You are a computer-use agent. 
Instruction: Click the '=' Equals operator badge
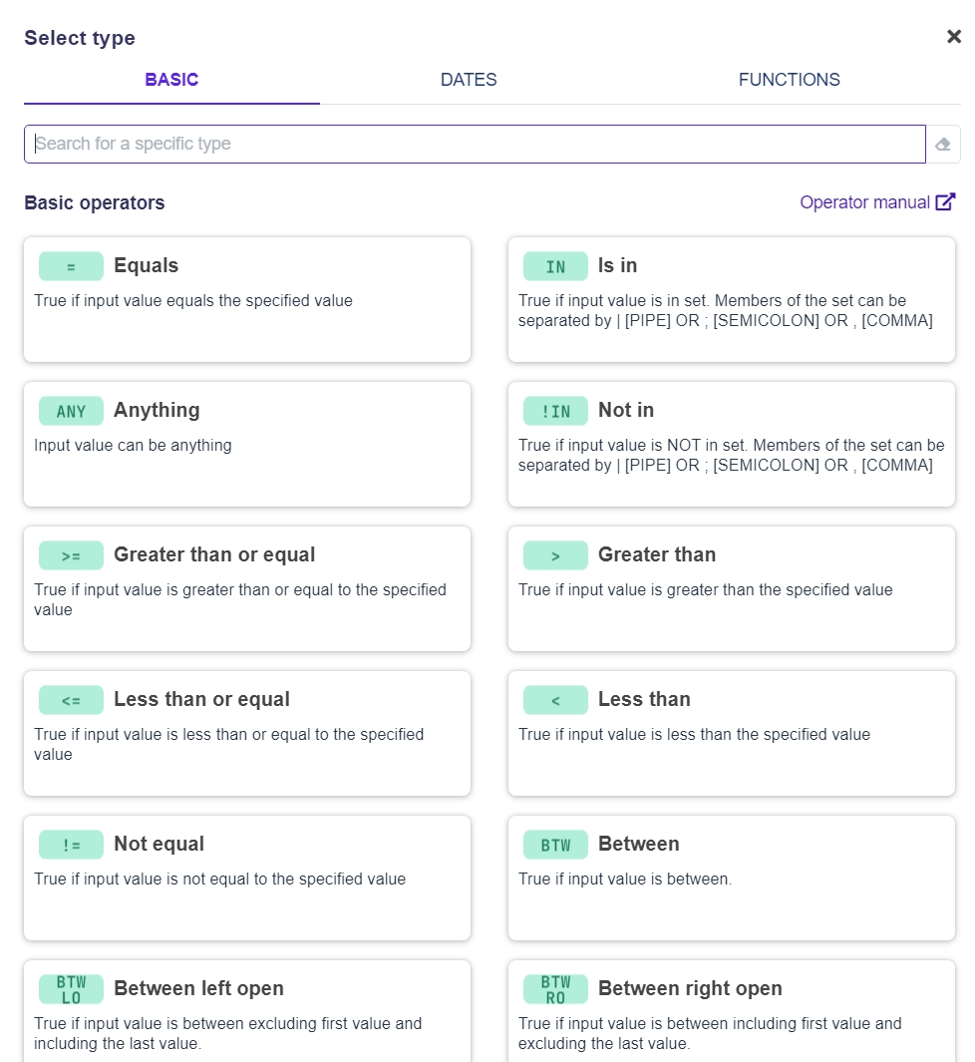71,266
